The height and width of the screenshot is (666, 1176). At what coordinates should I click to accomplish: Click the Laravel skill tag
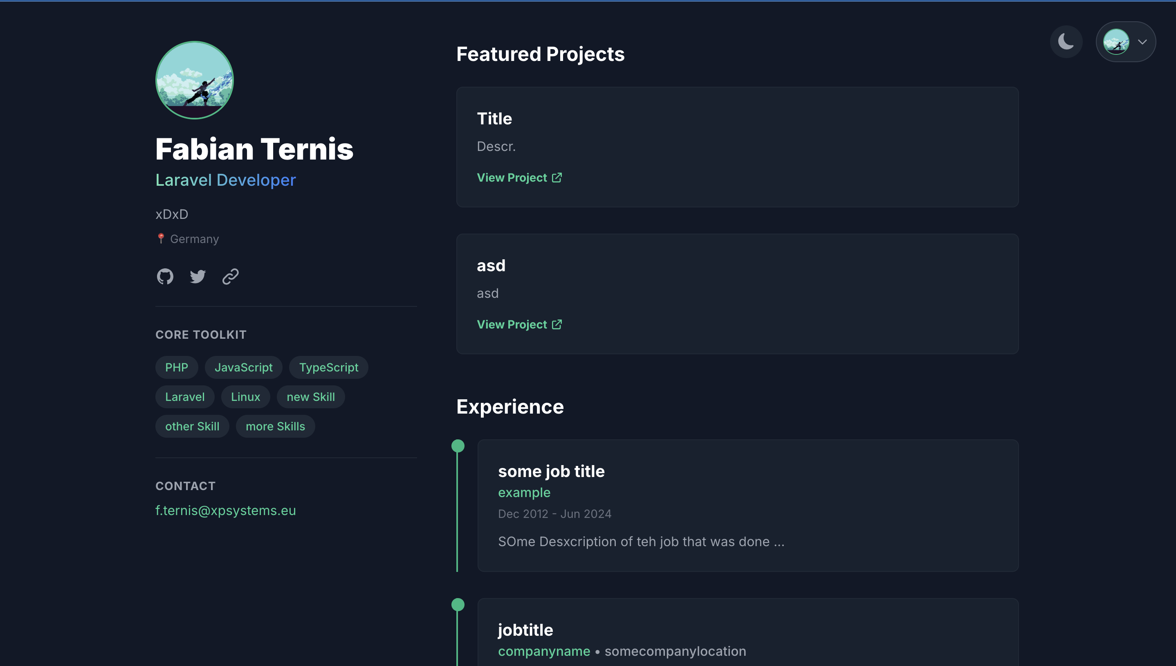(x=185, y=396)
